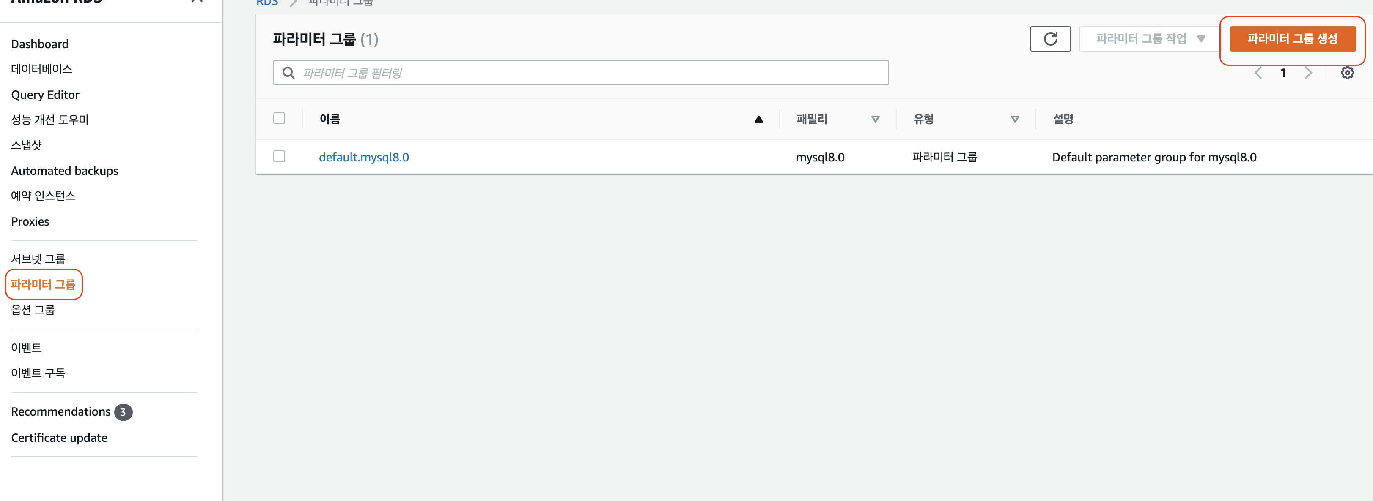Click into the parameter group filter field
The width and height of the screenshot is (1373, 501).
[533, 73]
